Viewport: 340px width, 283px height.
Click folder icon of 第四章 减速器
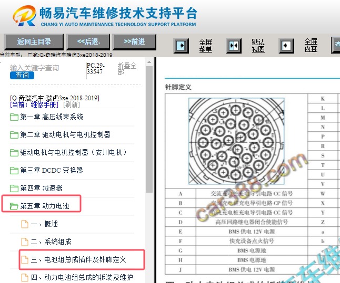[14, 188]
